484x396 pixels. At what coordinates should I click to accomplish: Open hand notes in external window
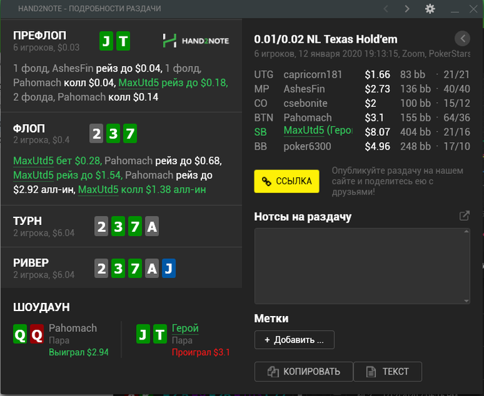pyautogui.click(x=464, y=216)
